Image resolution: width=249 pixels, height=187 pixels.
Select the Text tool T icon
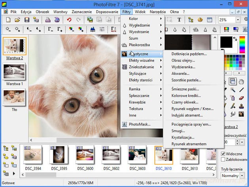tap(179, 19)
